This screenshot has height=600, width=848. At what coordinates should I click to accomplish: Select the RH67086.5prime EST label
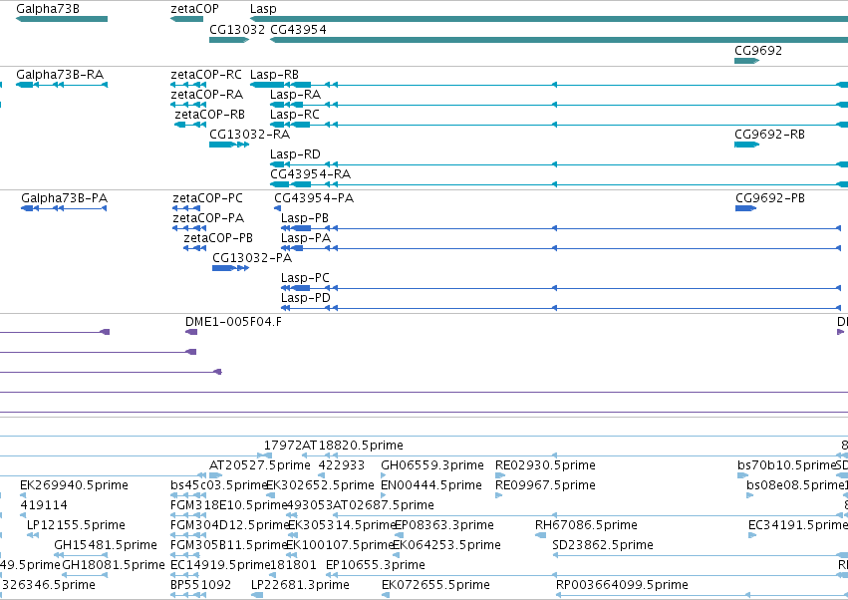pos(586,525)
